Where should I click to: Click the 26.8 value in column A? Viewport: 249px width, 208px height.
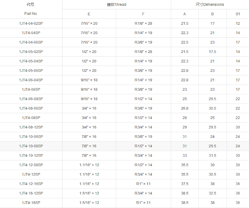point(185,108)
